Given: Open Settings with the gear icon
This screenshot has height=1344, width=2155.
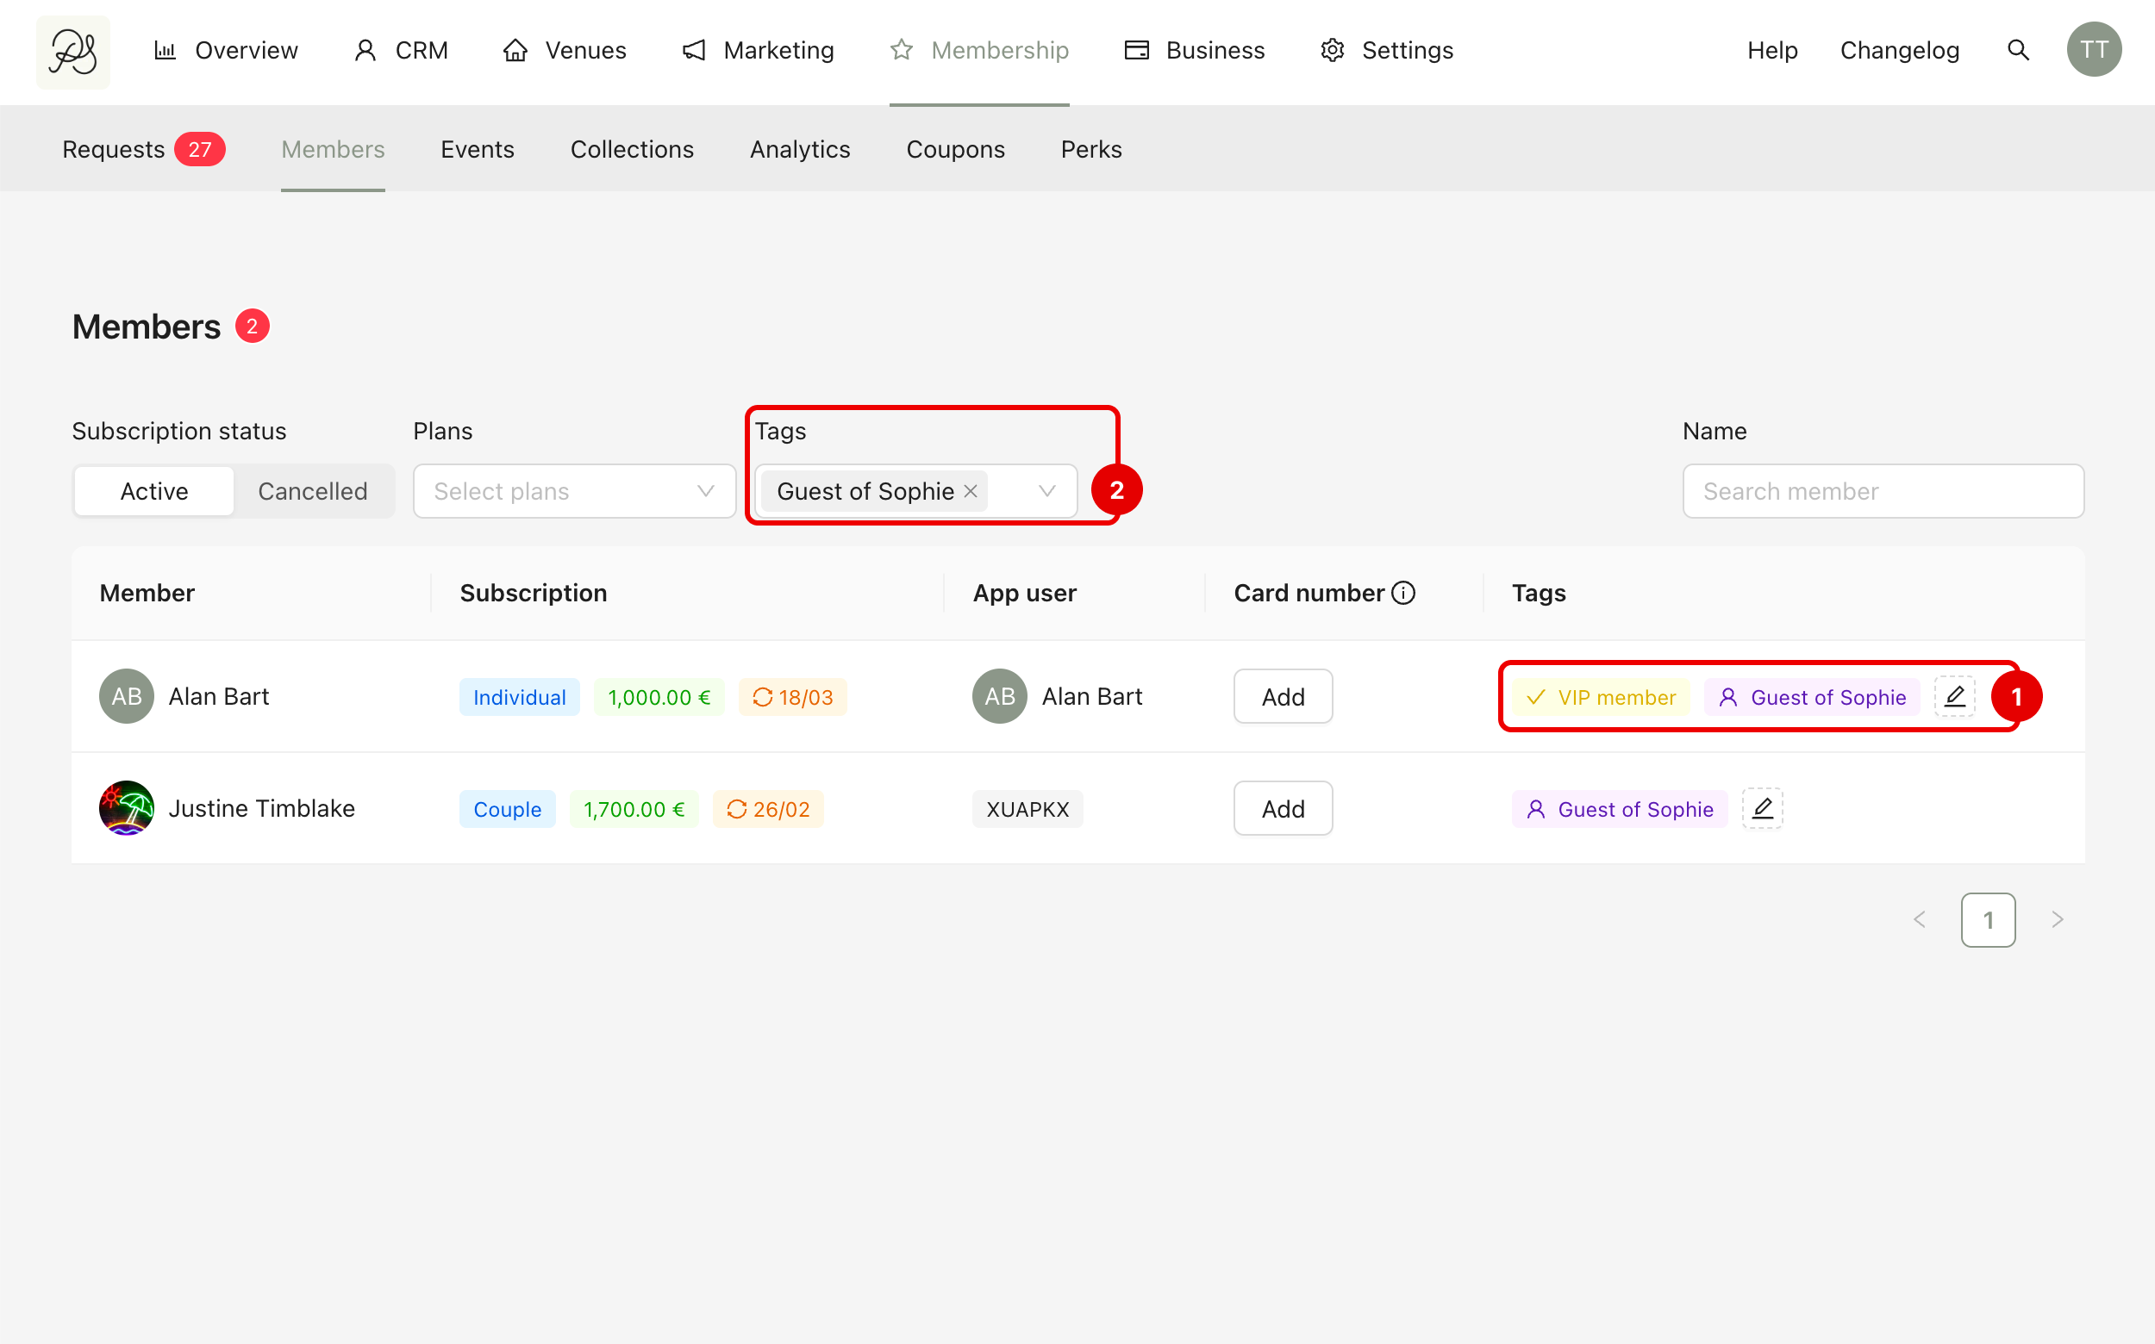Looking at the screenshot, I should [1332, 51].
